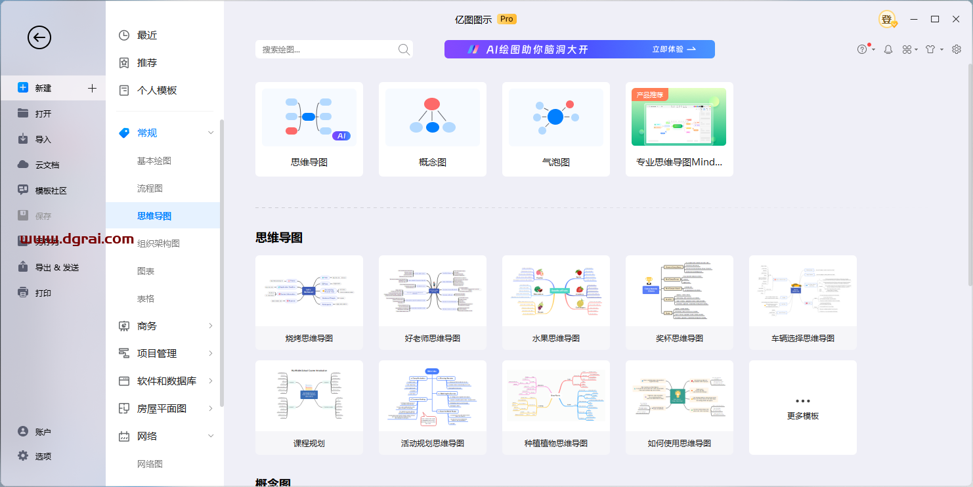Expand the 房屋平面图 category

[211, 408]
